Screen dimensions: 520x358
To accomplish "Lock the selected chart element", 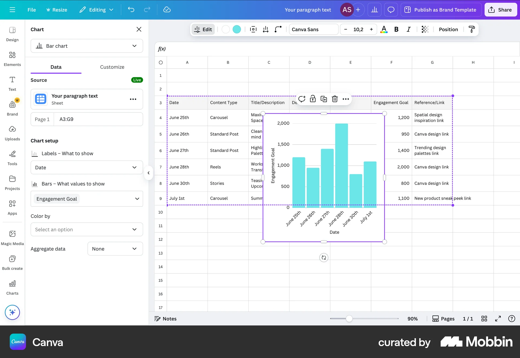I will [313, 99].
